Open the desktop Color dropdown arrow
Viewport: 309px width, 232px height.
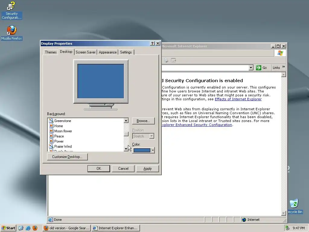[153, 150]
